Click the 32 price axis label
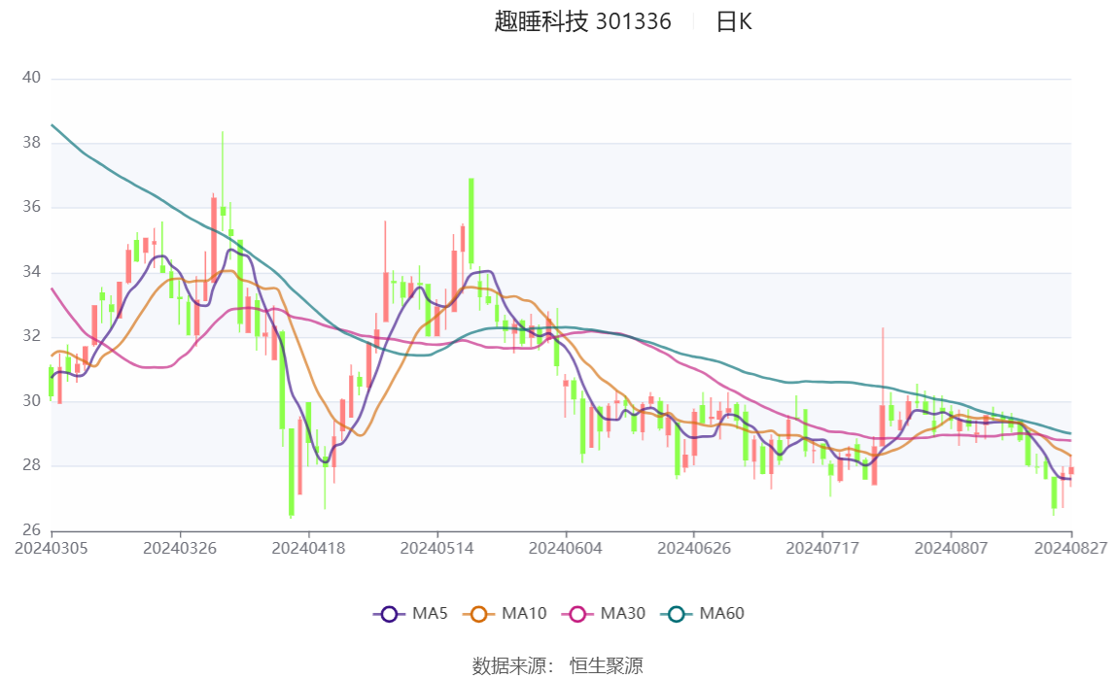This screenshot has width=1115, height=679. coord(31,336)
